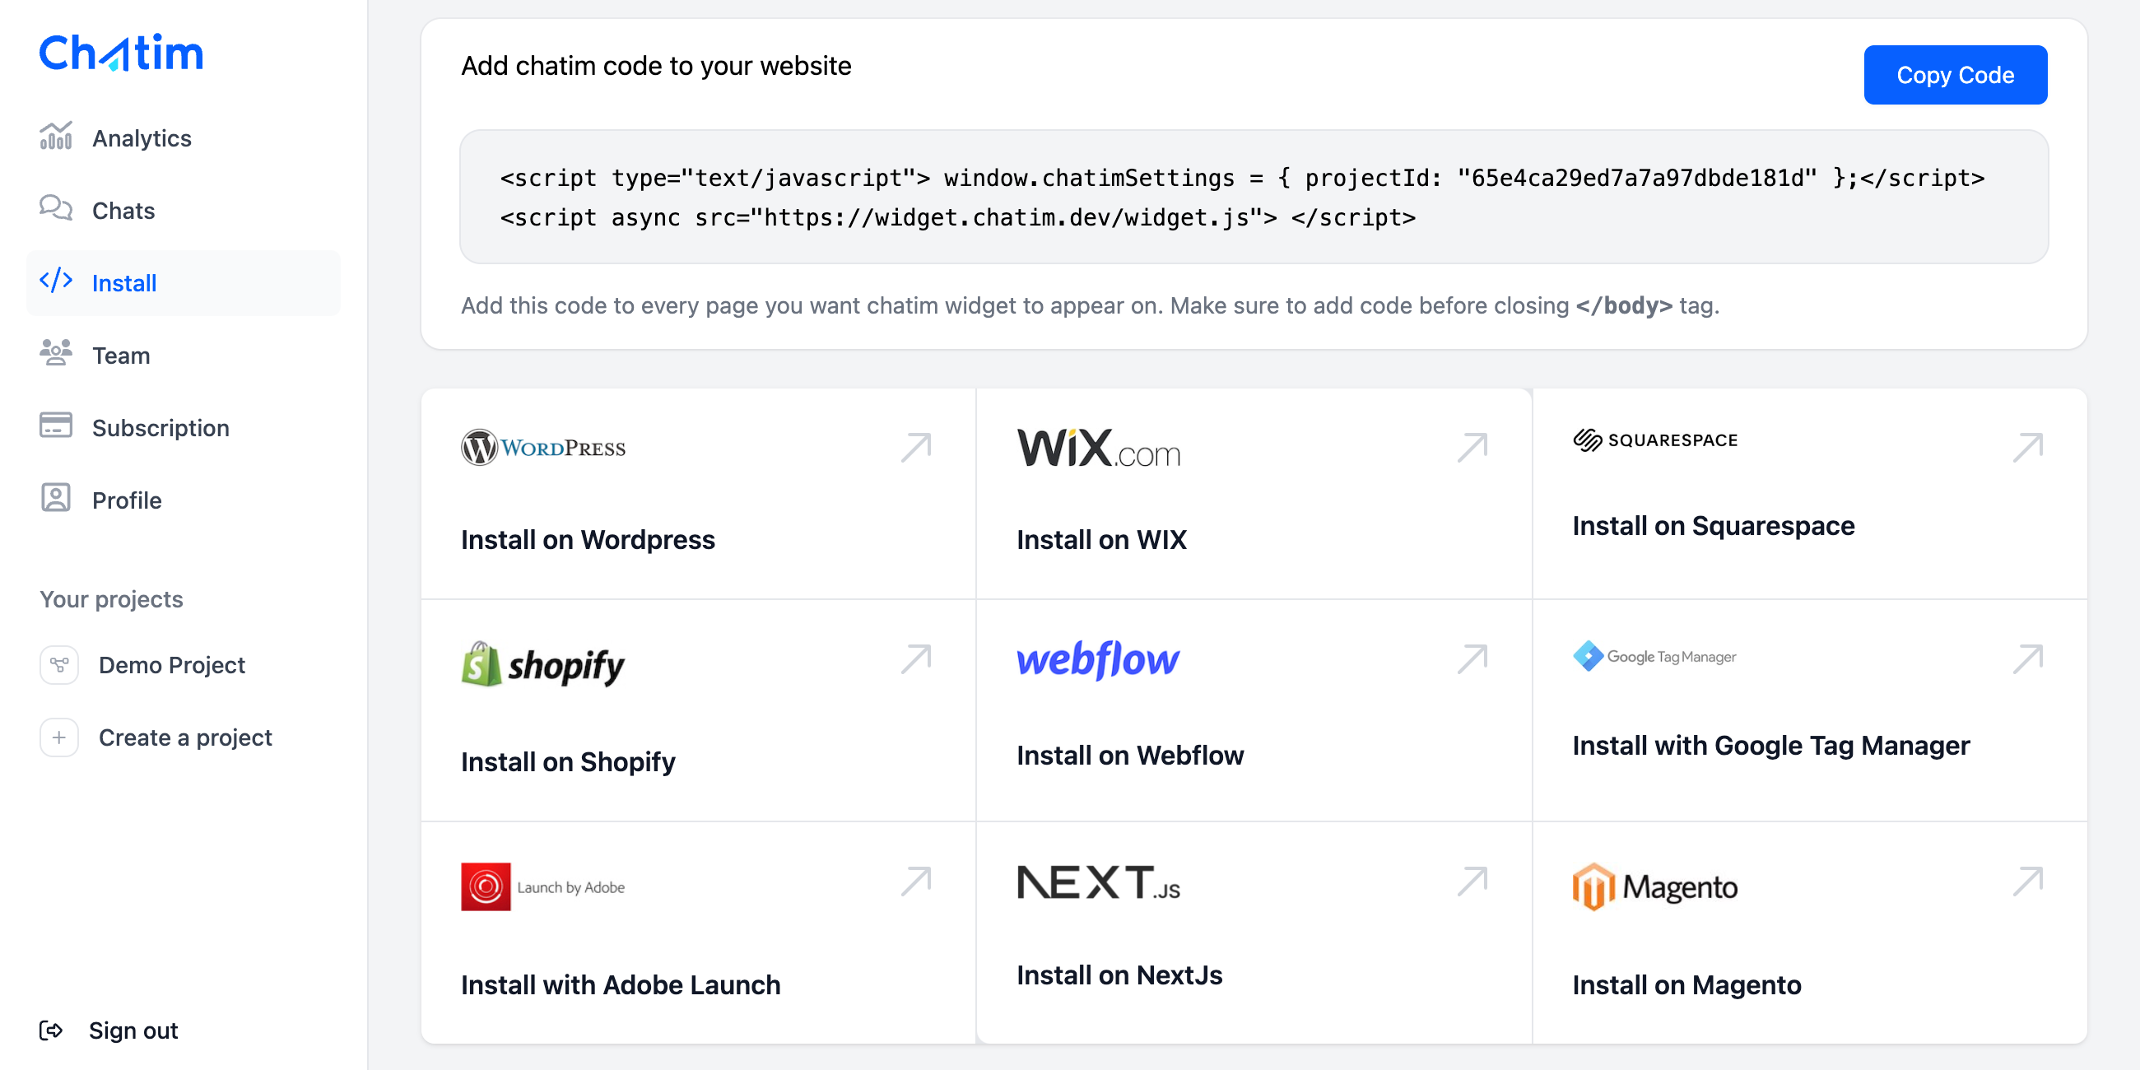Viewport: 2140px width, 1070px height.
Task: Open Install on Shopify guide
Action: tap(699, 710)
